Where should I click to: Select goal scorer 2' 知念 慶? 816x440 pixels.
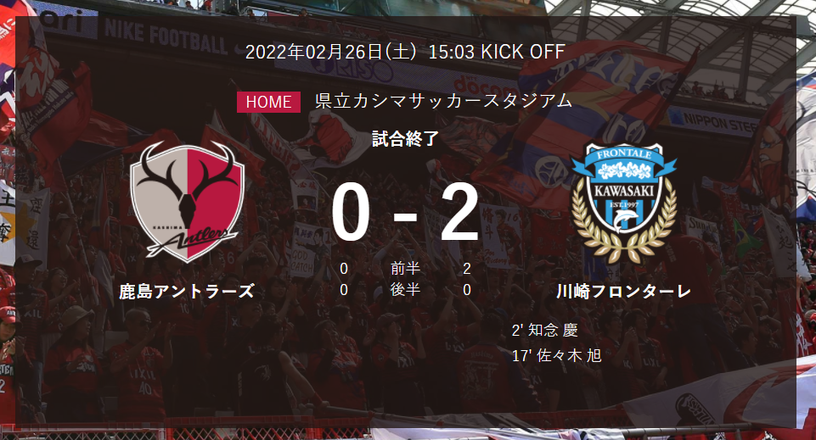point(545,330)
